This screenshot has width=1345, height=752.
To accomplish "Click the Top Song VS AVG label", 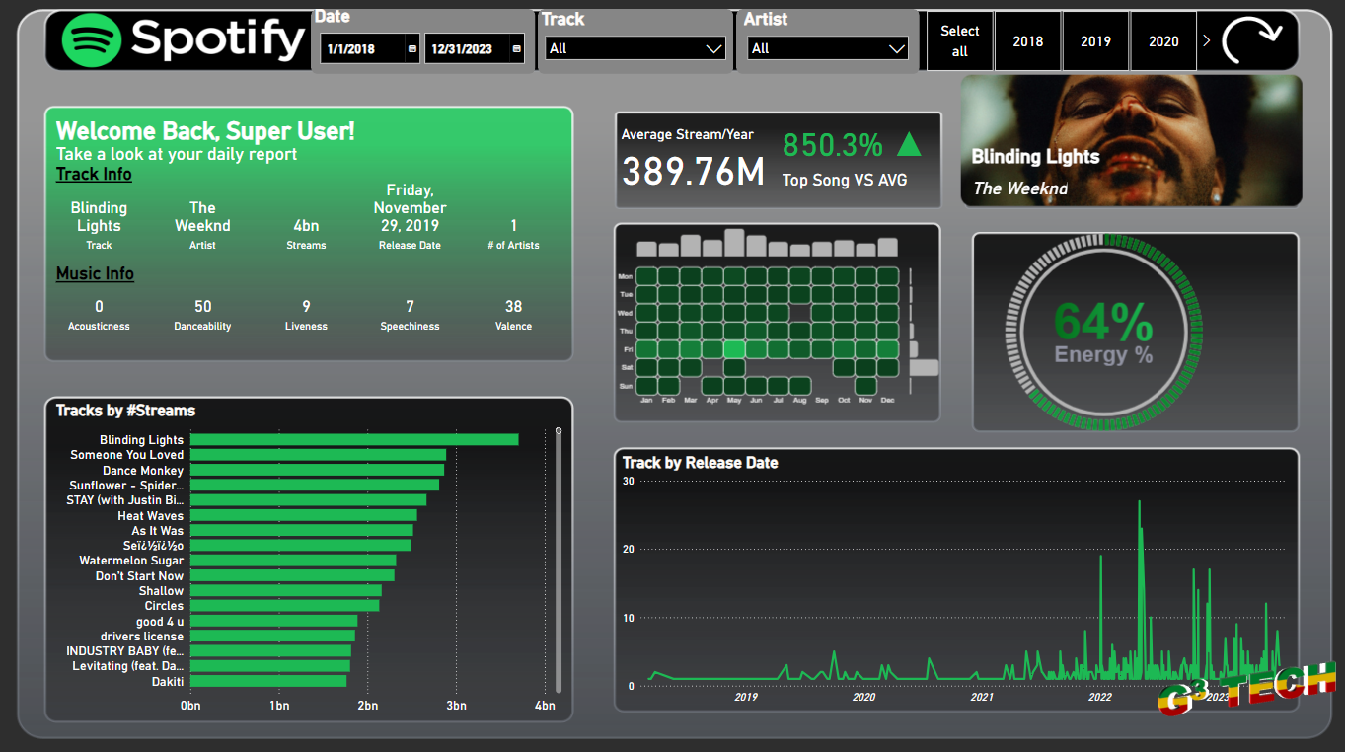I will (845, 180).
